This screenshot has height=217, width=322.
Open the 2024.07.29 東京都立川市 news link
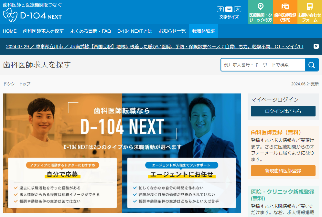click(157, 47)
